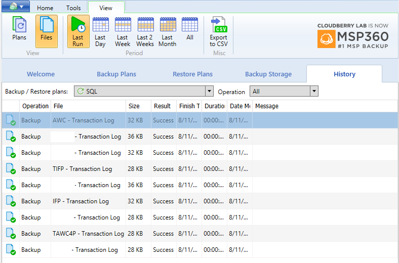Click success file icon of IFP row
Screen dimensions: 399x263
pyautogui.click(x=11, y=201)
